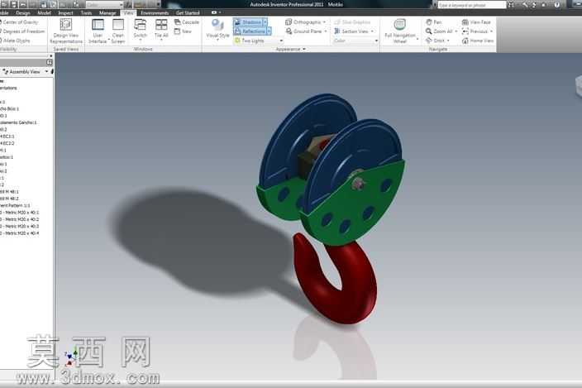The height and width of the screenshot is (388, 582).
Task: Click the keyword search field
Action: (x=471, y=5)
